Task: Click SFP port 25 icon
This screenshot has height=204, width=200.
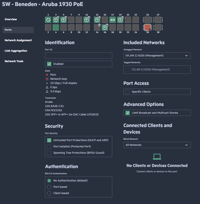Action: tap(148, 20)
